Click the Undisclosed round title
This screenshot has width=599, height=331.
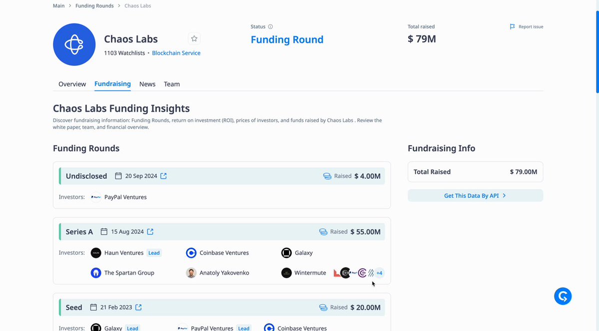click(86, 176)
